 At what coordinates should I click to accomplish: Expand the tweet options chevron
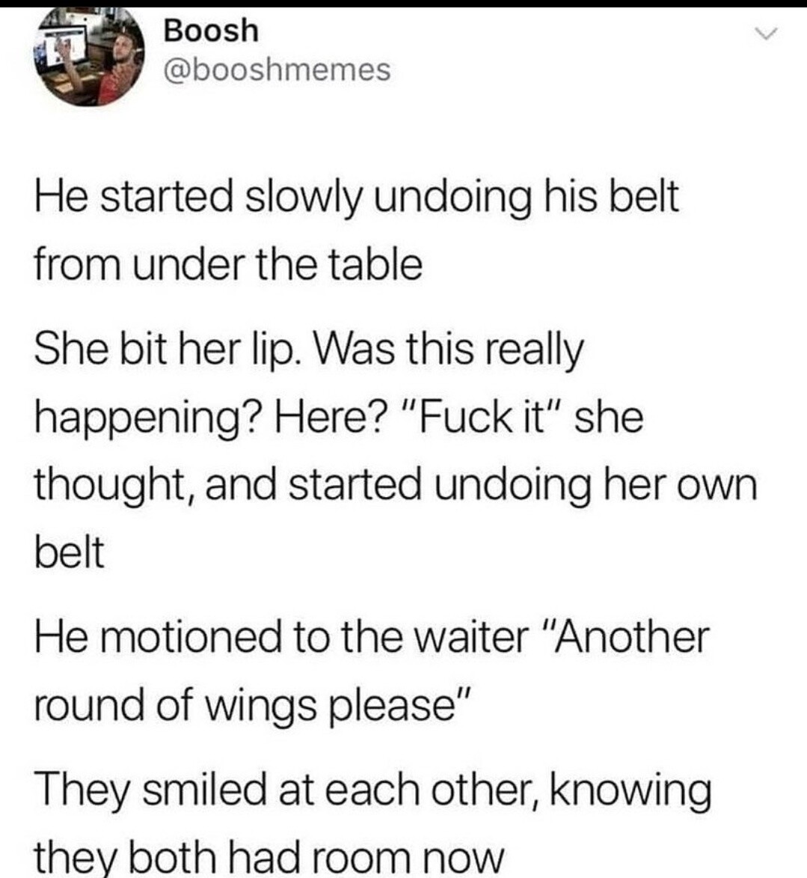[766, 34]
